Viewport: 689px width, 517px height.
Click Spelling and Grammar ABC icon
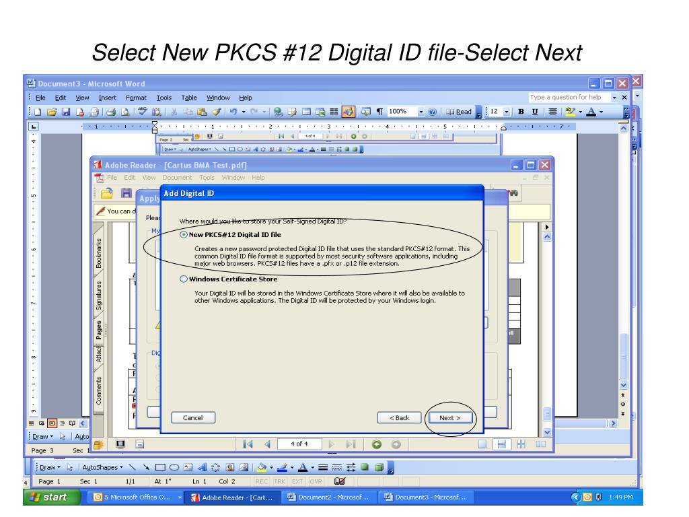coord(142,112)
